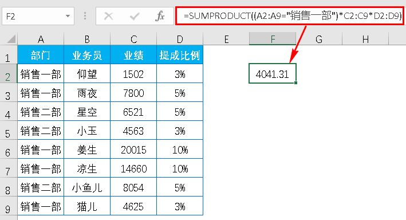This screenshot has height=220, width=406.
Task: Select column D header
Action: click(180, 39)
